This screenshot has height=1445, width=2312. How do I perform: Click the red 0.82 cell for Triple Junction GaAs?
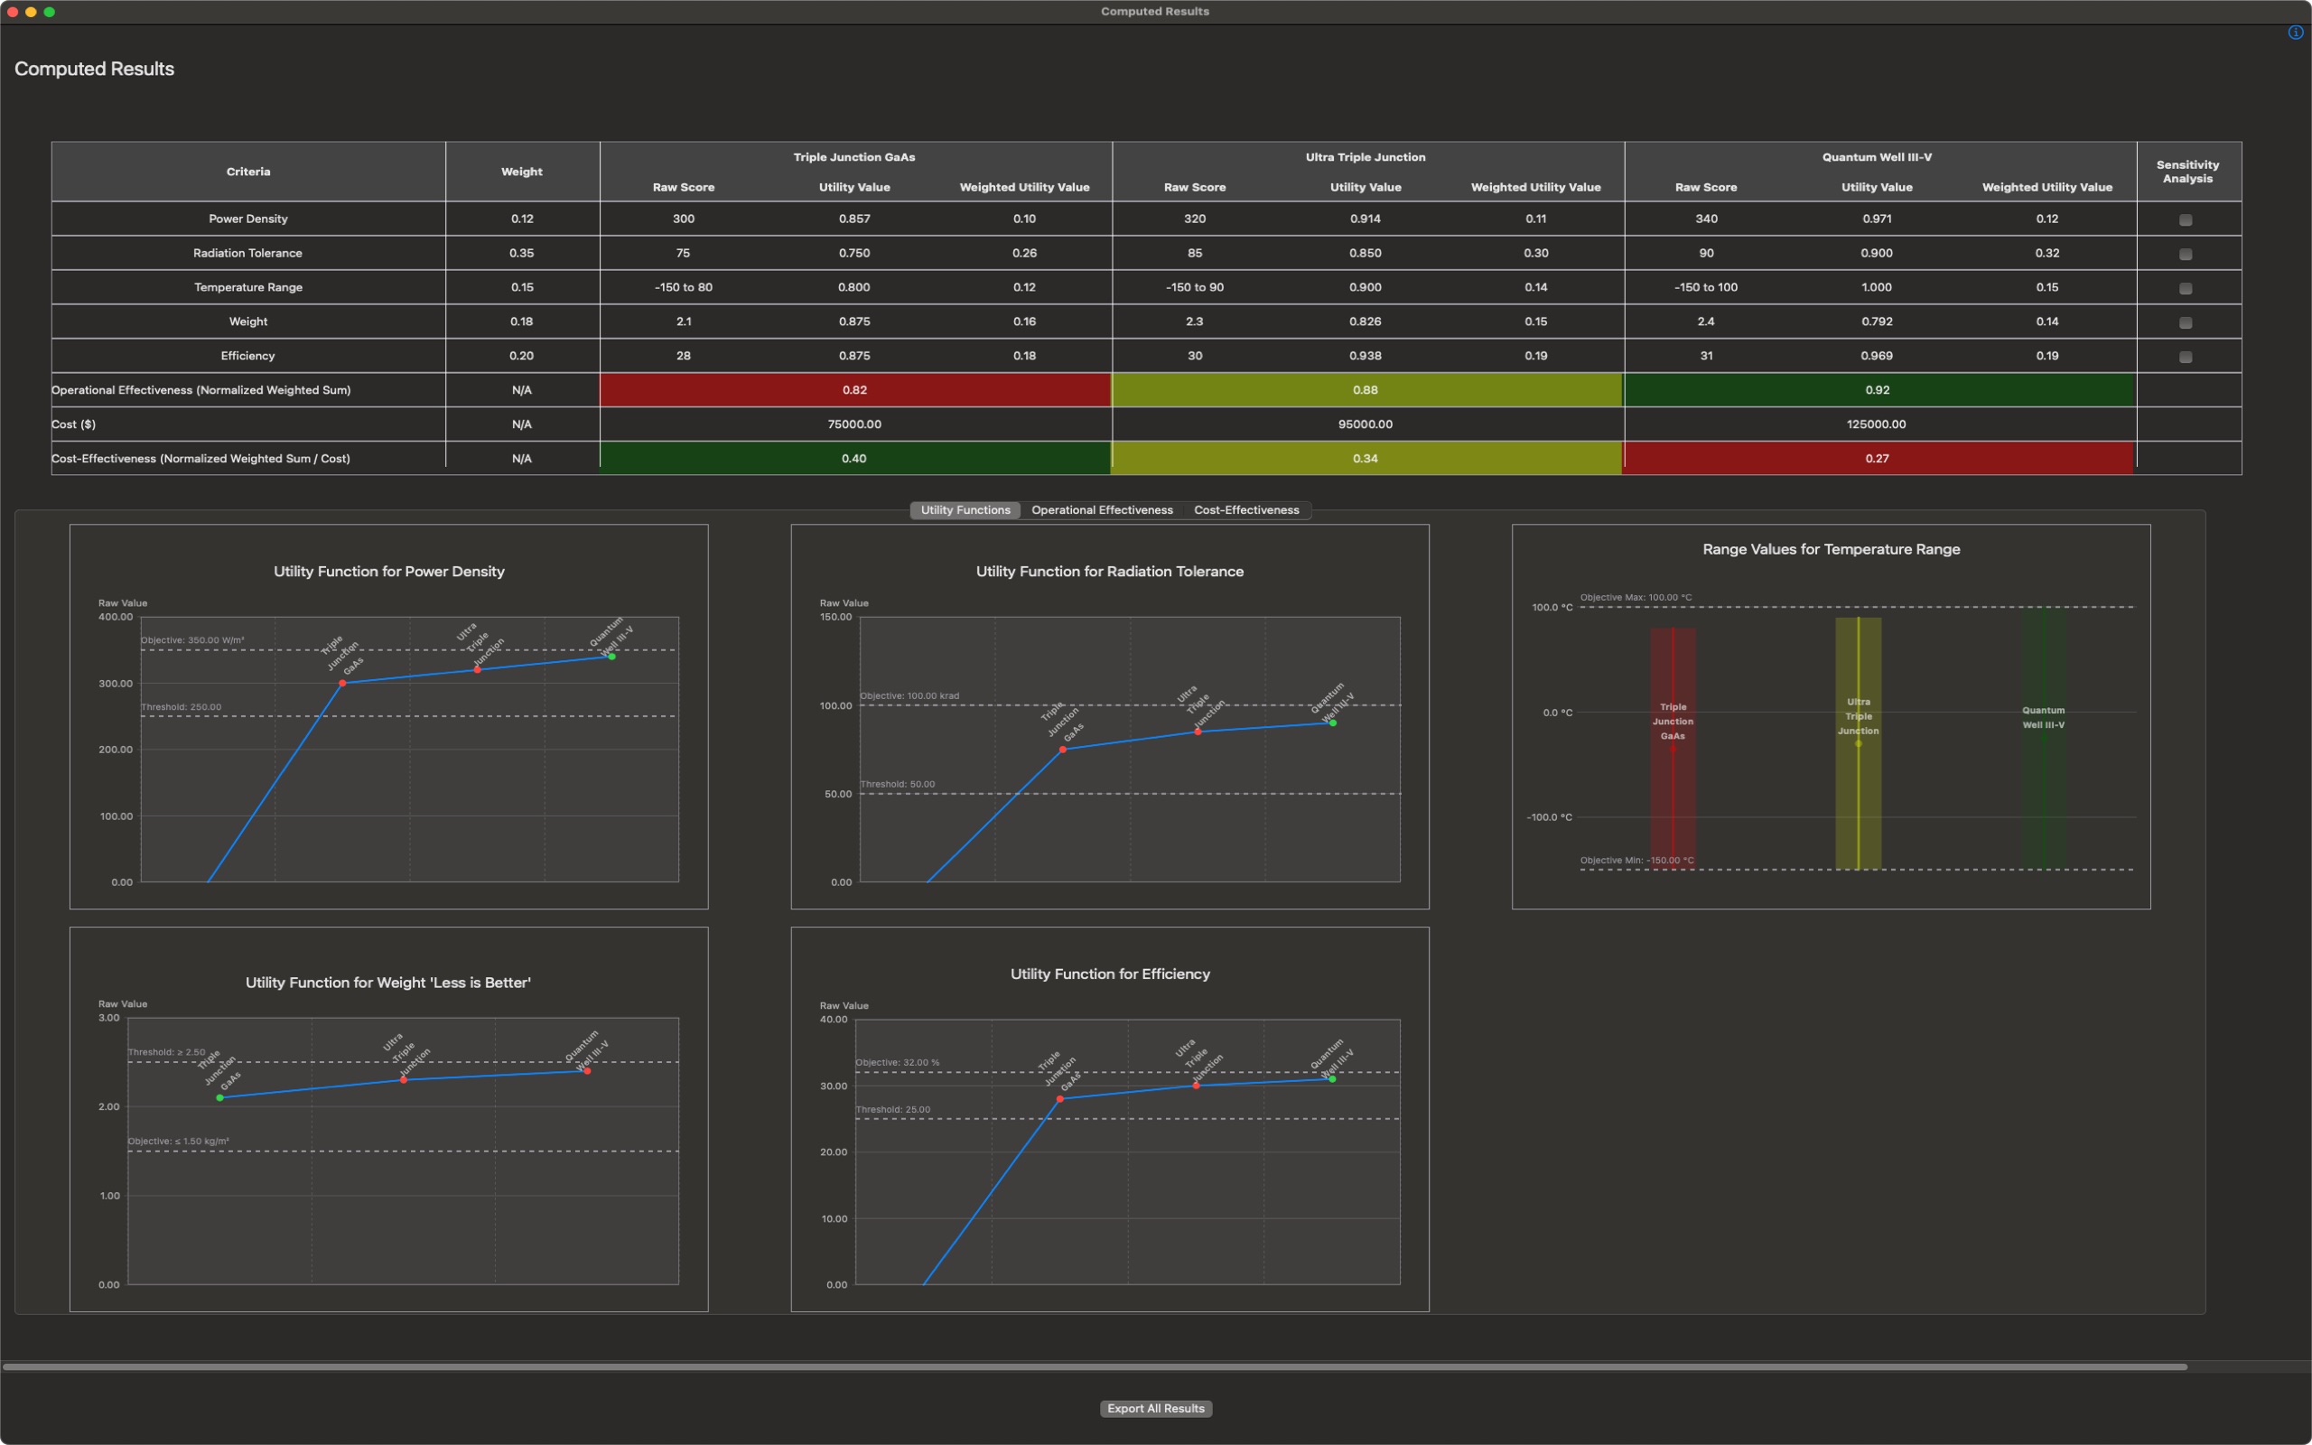pos(854,390)
